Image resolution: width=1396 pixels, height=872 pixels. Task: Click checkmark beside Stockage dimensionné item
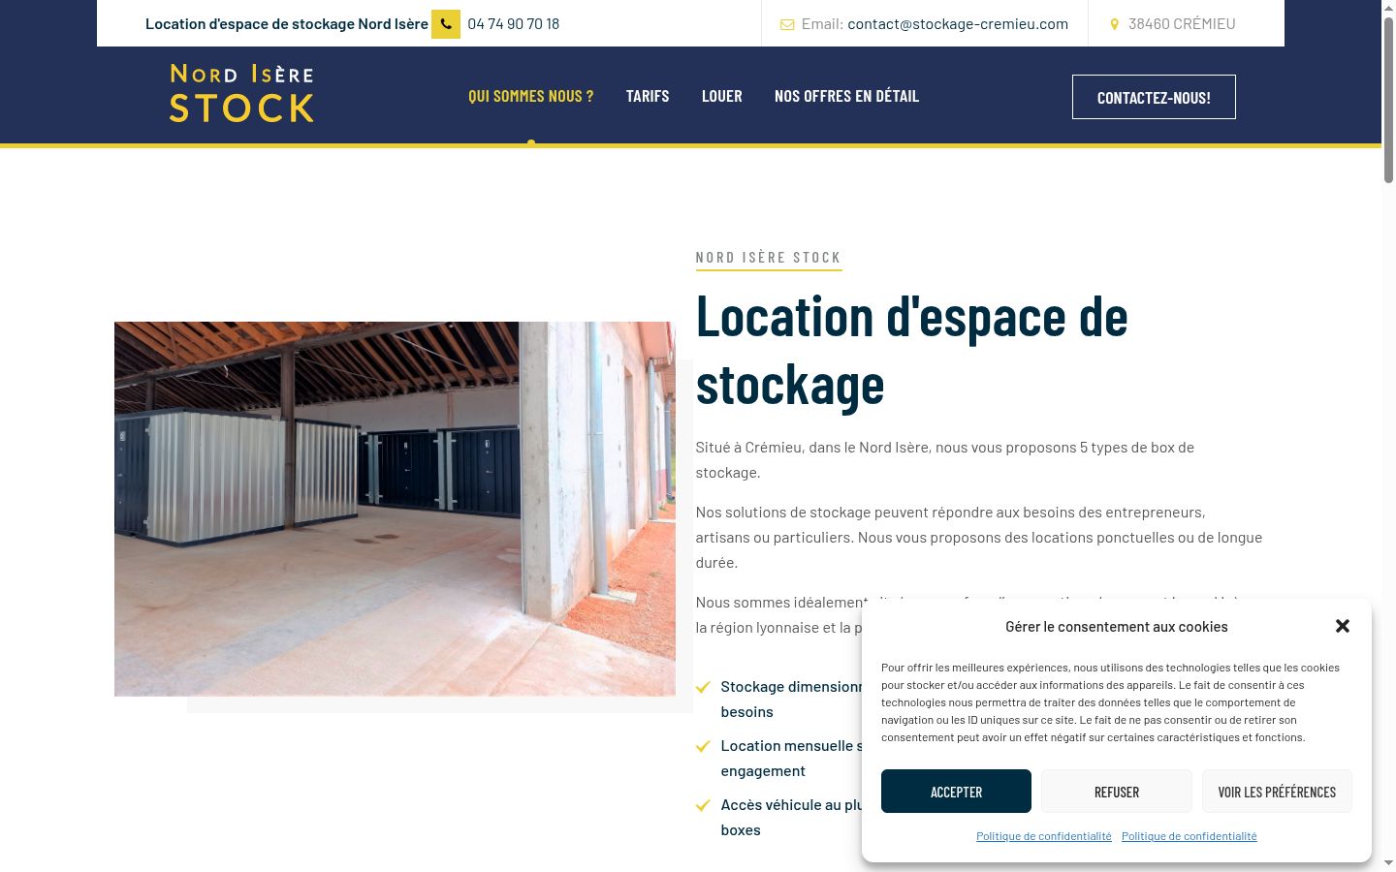(704, 687)
